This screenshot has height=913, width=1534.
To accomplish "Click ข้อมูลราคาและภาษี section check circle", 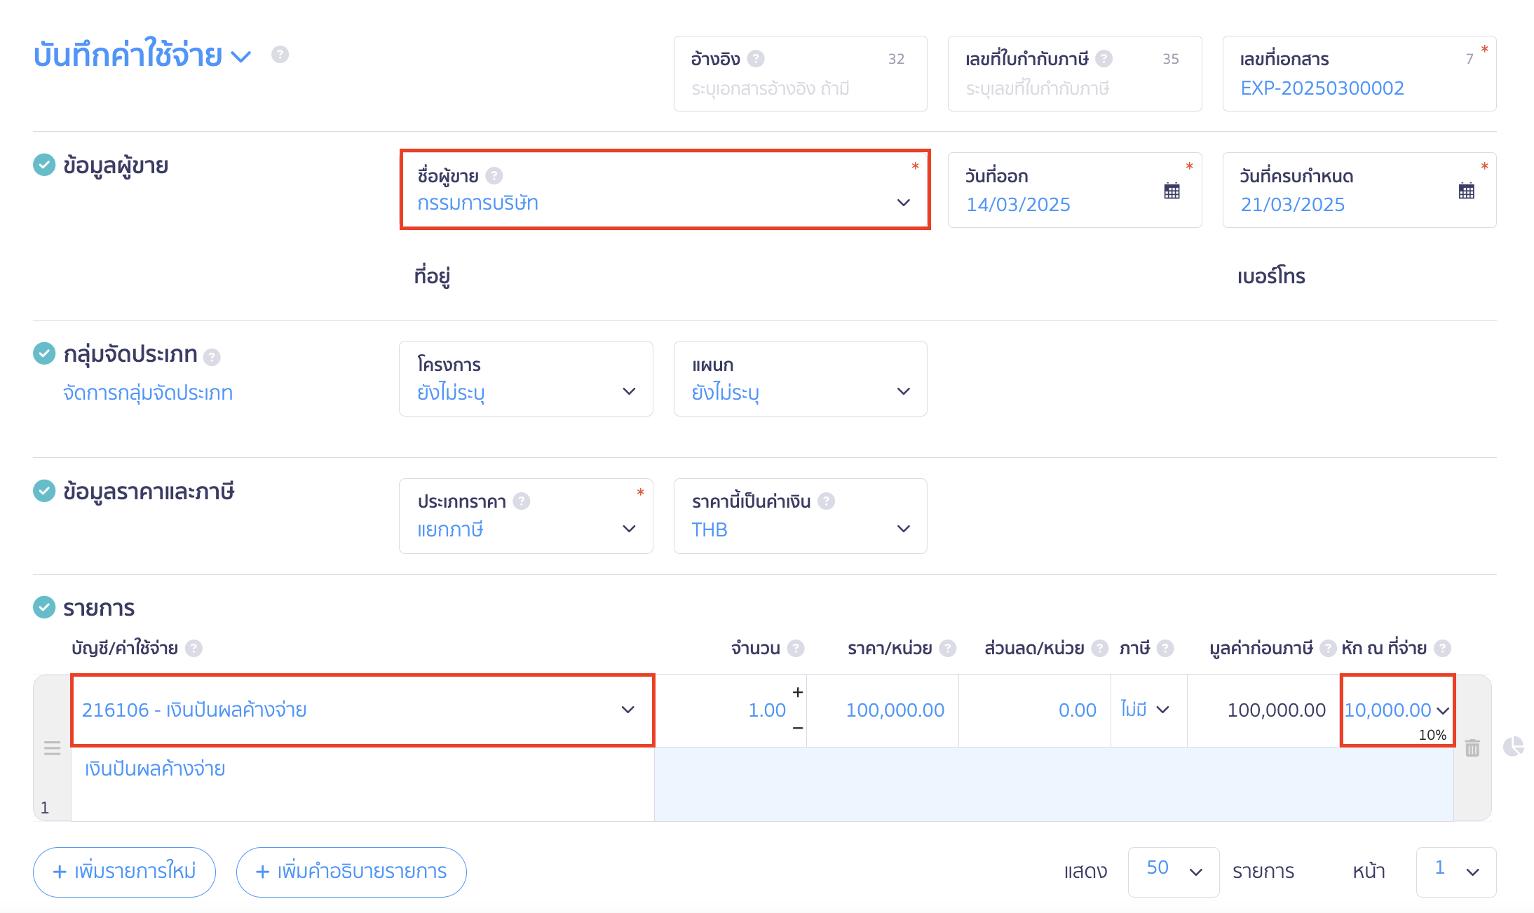I will [x=44, y=491].
